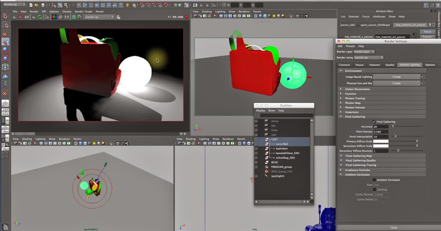Click the open scene folder icon
The image size is (441, 231).
(x=36, y=5)
